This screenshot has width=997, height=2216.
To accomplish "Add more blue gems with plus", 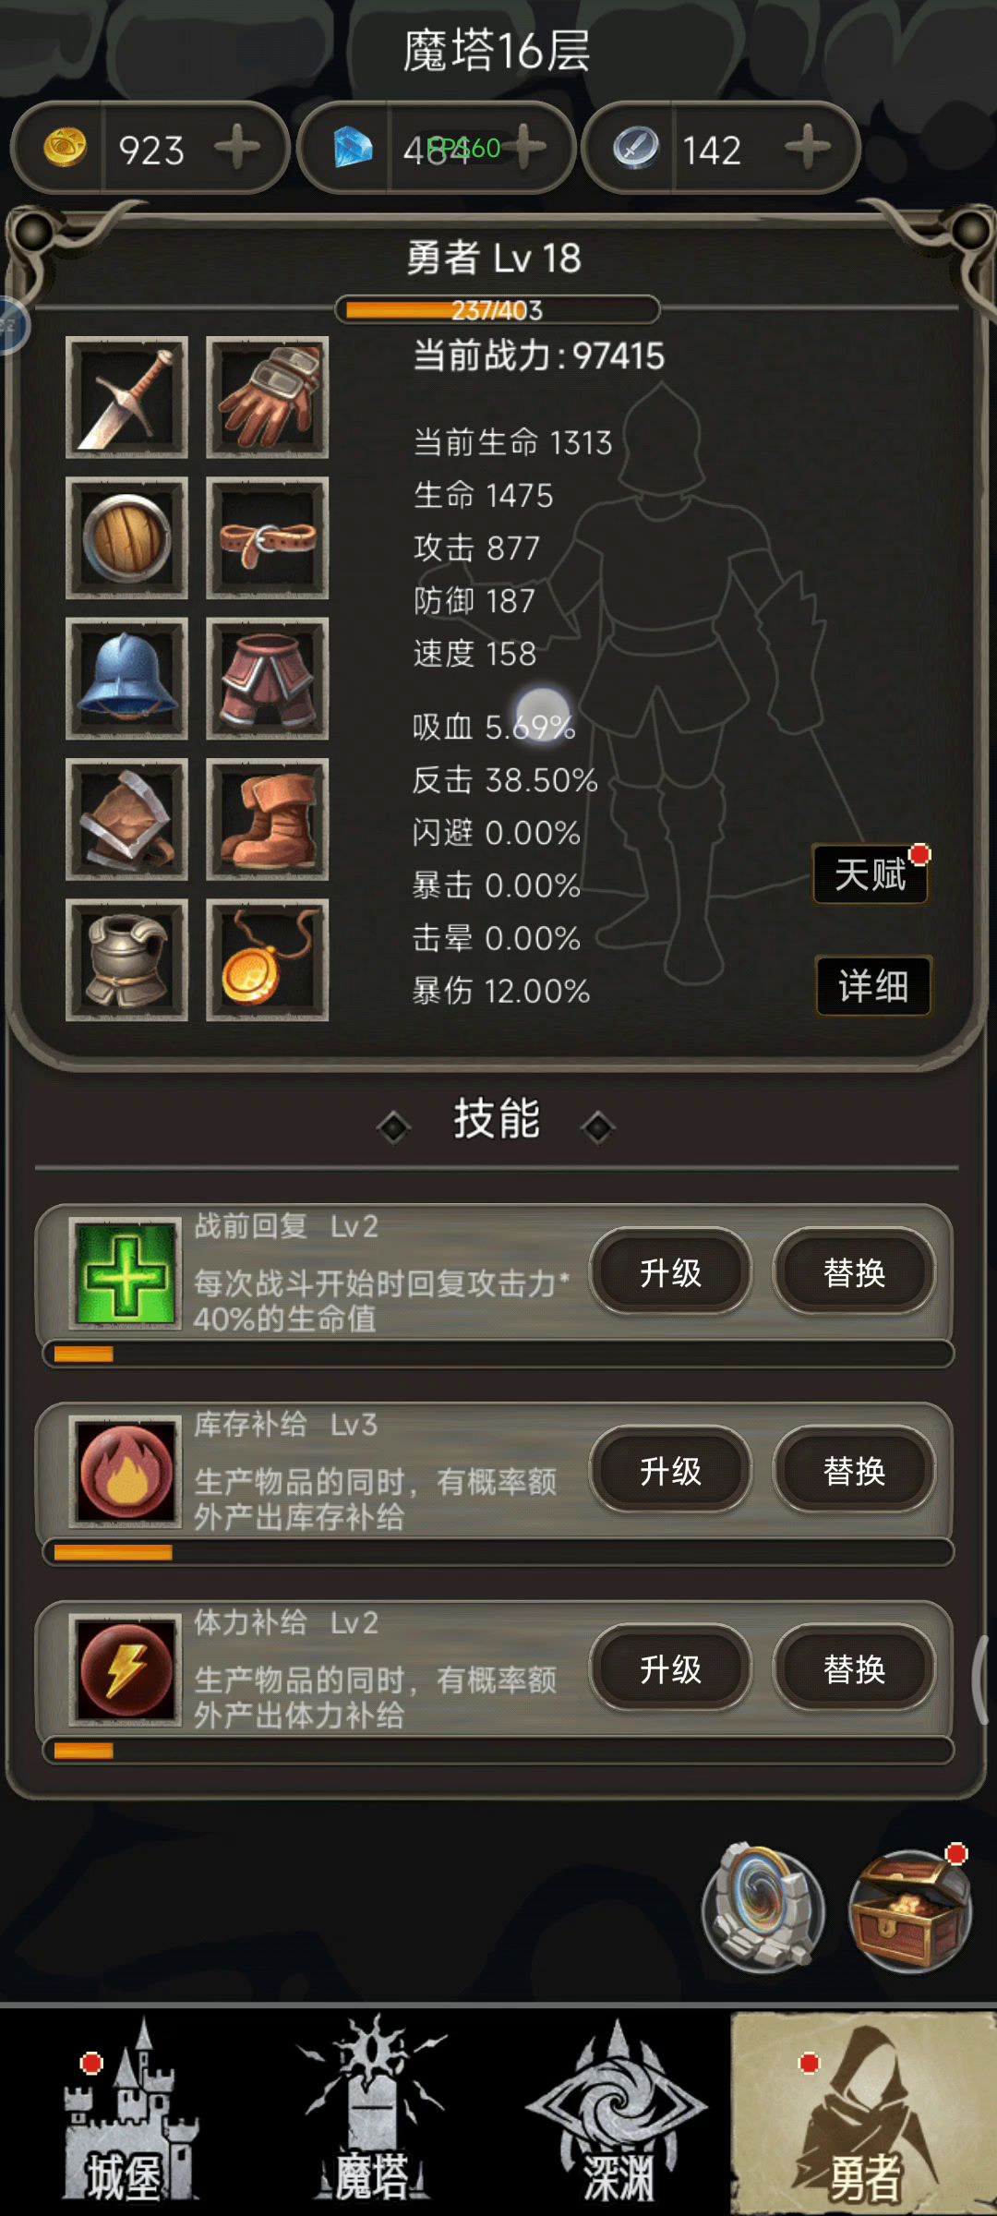I will (526, 148).
